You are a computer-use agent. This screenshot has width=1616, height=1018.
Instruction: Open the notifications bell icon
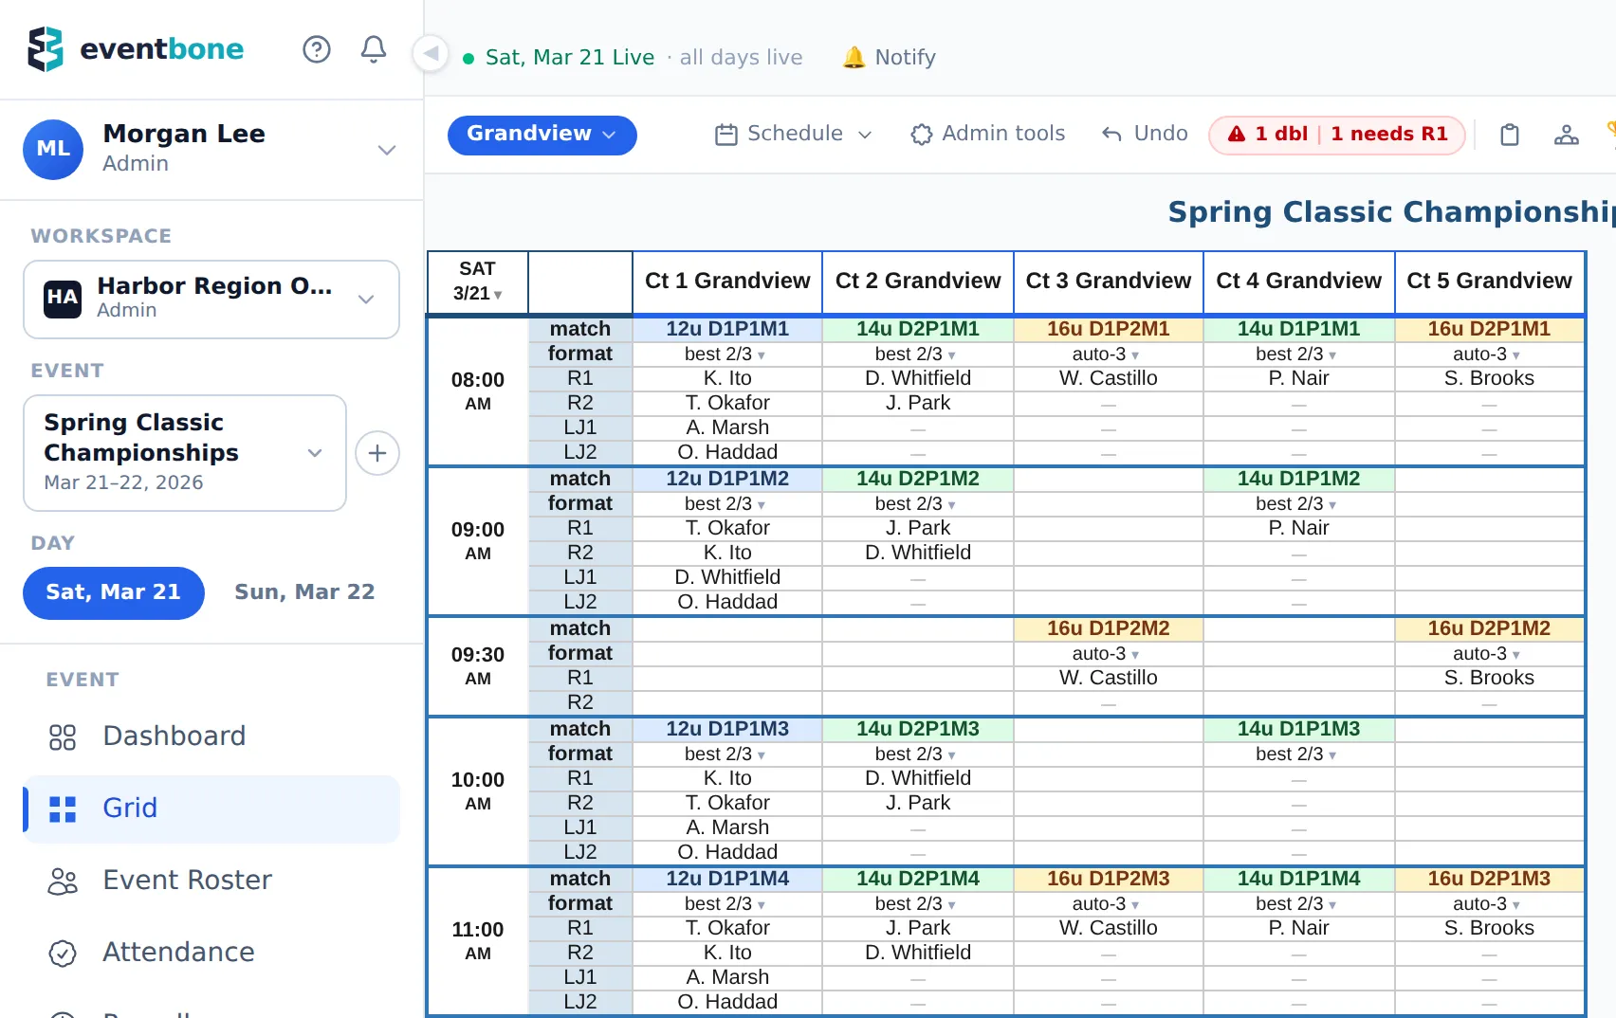coord(374,49)
